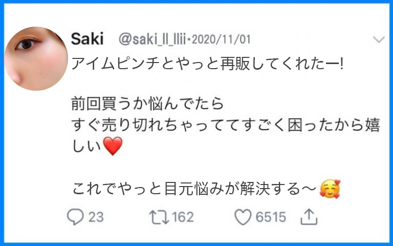393x246 pixels.
Task: Click the 2020/11/01 tweet date
Action: pos(222,39)
